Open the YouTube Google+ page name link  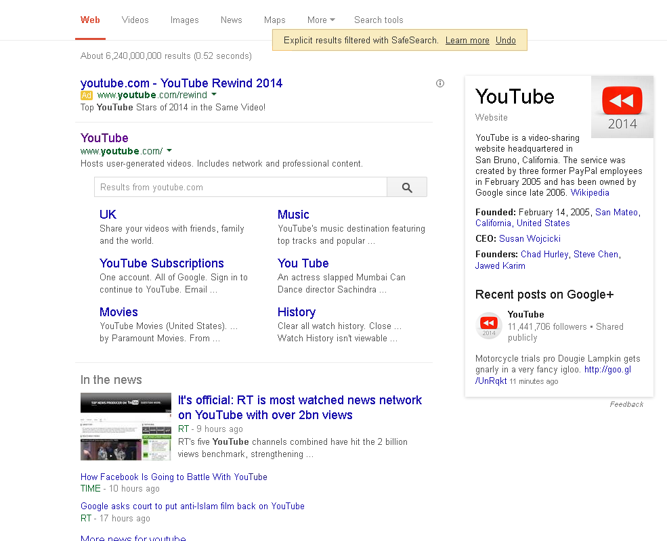525,314
